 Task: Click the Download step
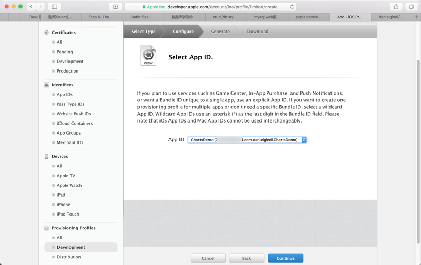pos(258,32)
